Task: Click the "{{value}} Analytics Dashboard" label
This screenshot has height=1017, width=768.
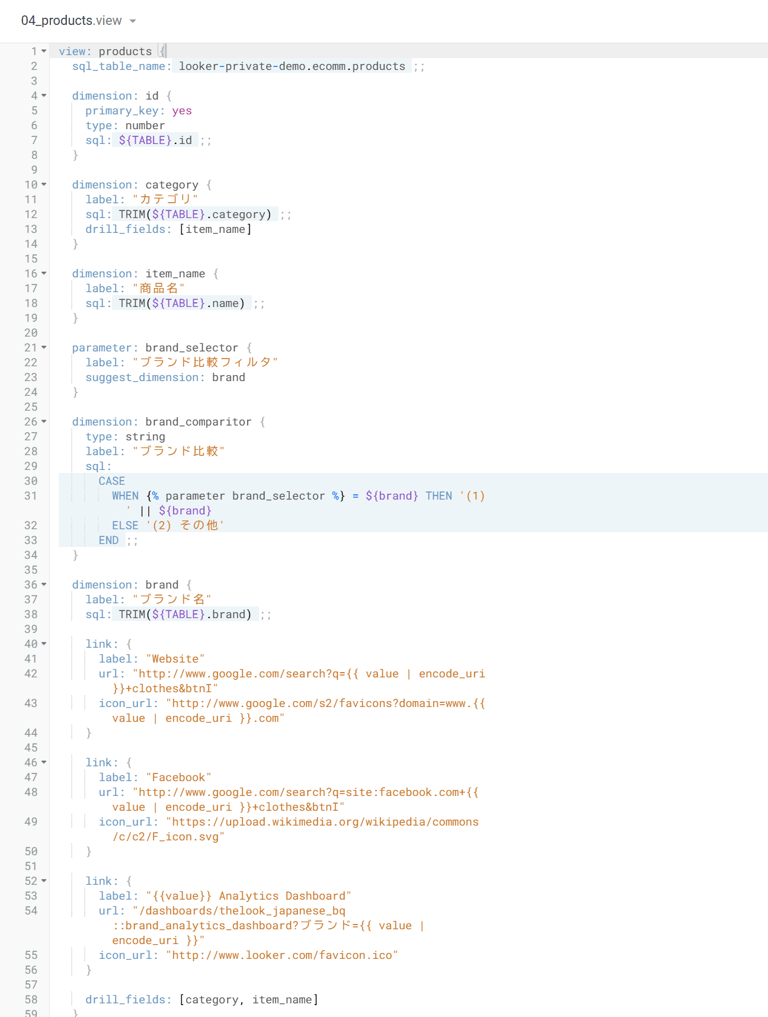Action: coord(249,896)
